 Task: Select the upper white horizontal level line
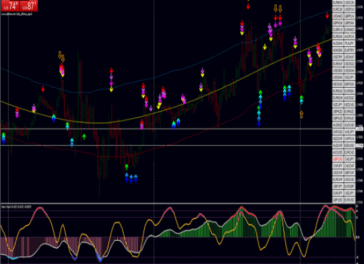point(166,129)
